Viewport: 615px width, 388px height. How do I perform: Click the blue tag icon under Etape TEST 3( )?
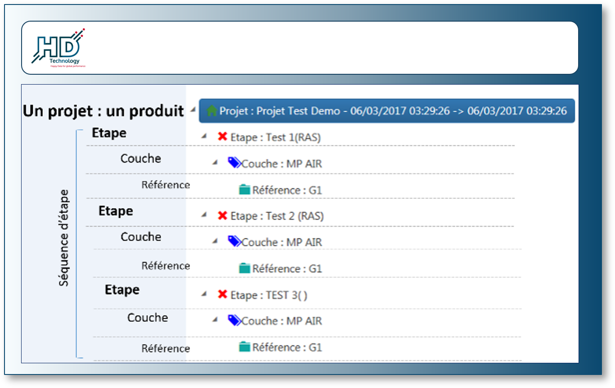click(234, 320)
